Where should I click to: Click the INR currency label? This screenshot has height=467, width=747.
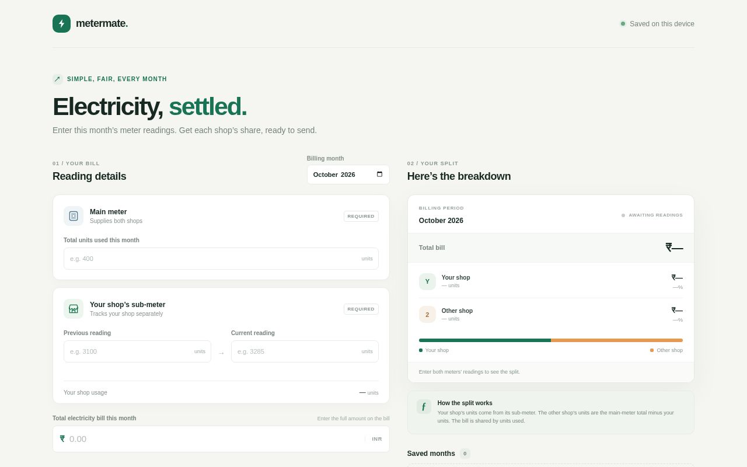coord(377,439)
